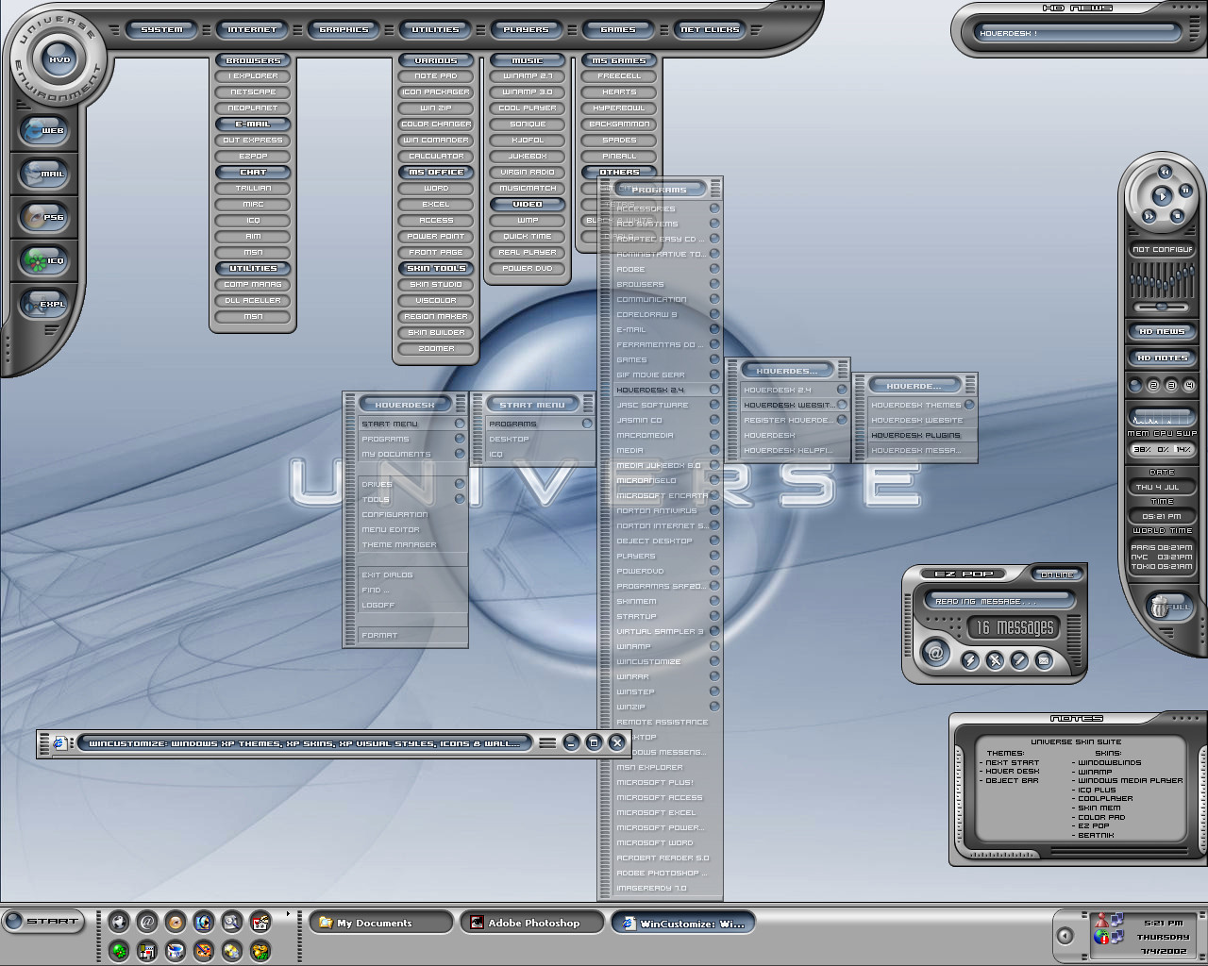Image resolution: width=1208 pixels, height=966 pixels.
Task: Skip to the previous track on player
Action: point(1165,172)
